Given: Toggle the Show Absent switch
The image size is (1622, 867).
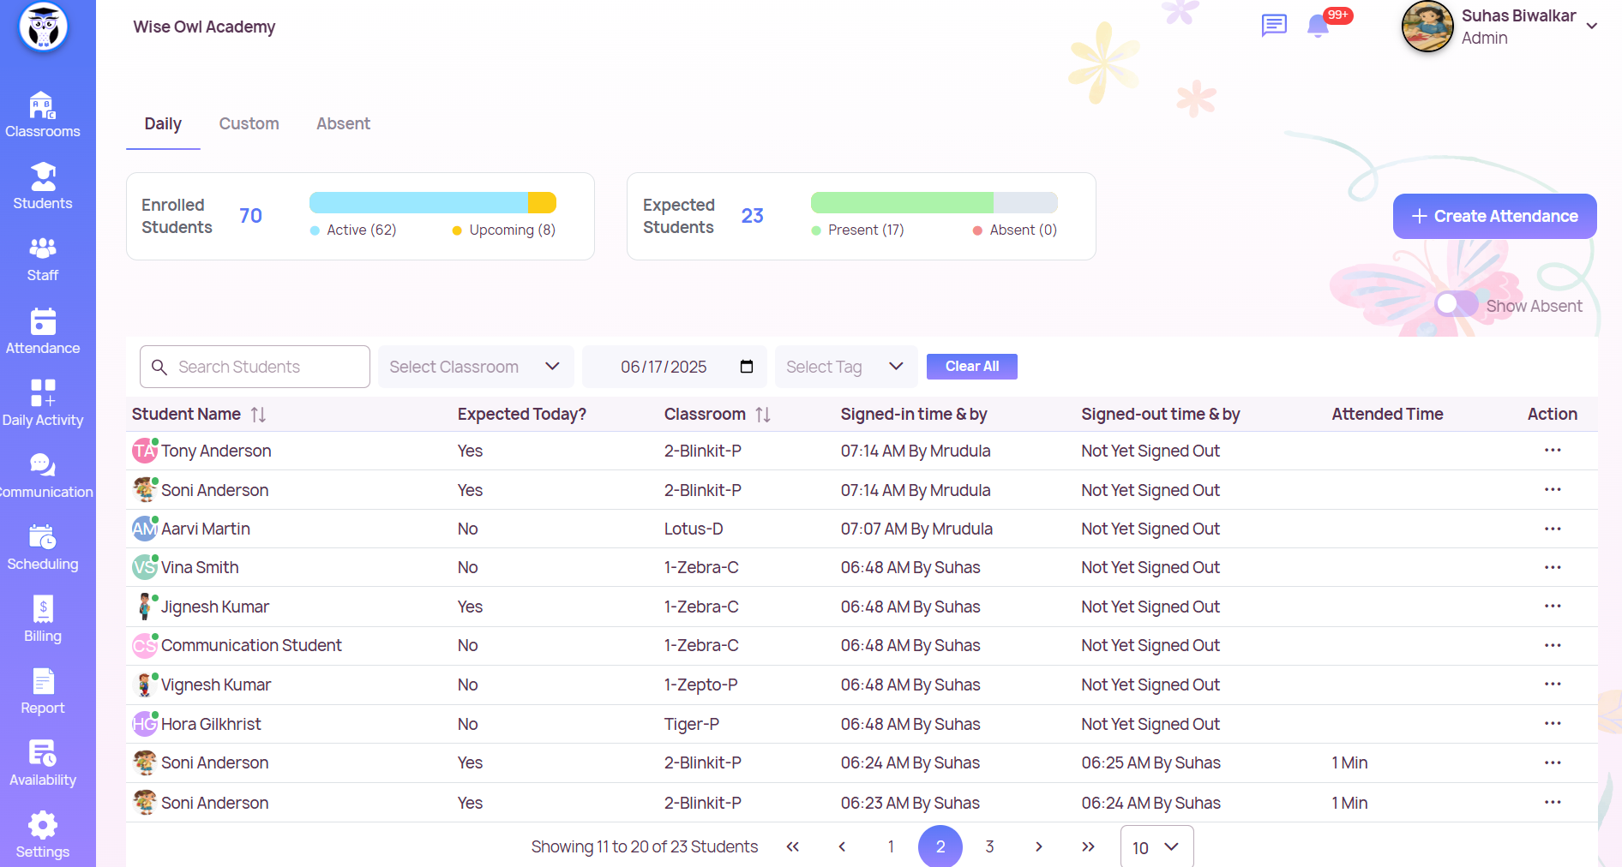Looking at the screenshot, I should click(x=1456, y=305).
